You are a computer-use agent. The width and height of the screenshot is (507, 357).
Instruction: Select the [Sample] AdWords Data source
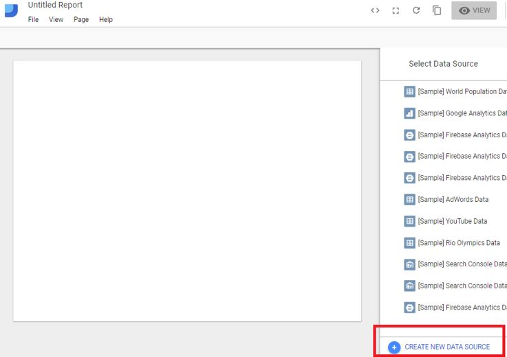(x=453, y=200)
